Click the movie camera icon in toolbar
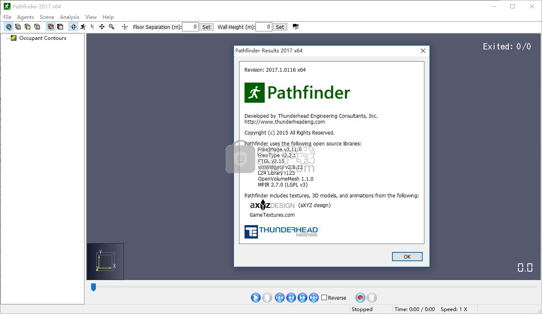 (x=296, y=27)
